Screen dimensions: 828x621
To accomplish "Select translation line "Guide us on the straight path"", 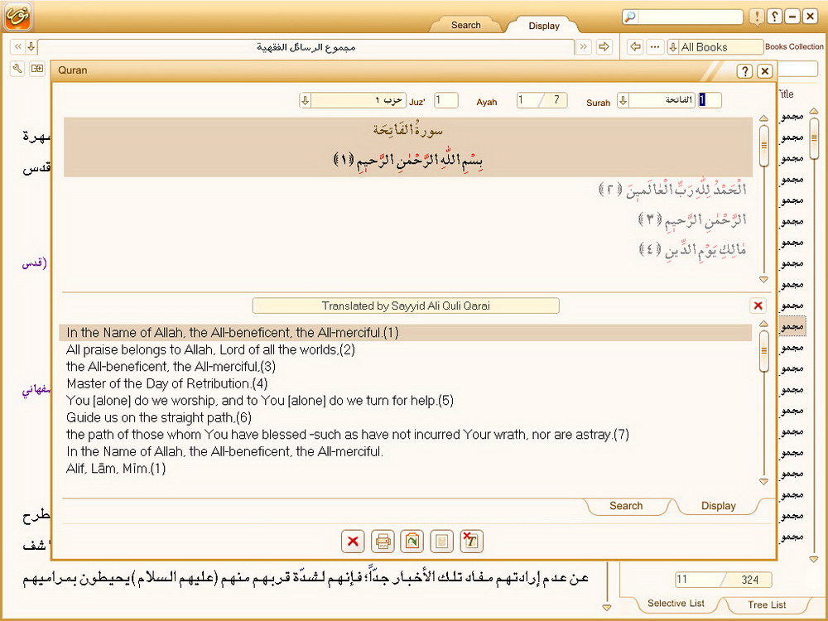I will point(159,417).
